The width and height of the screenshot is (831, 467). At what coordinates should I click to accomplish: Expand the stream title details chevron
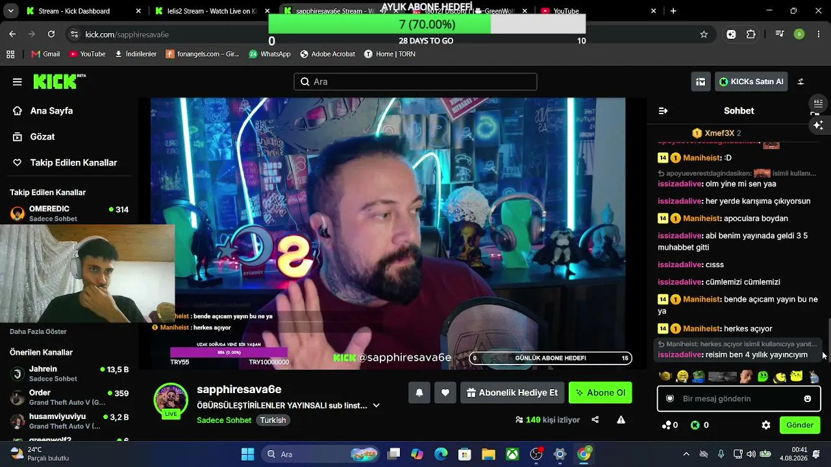coord(376,405)
